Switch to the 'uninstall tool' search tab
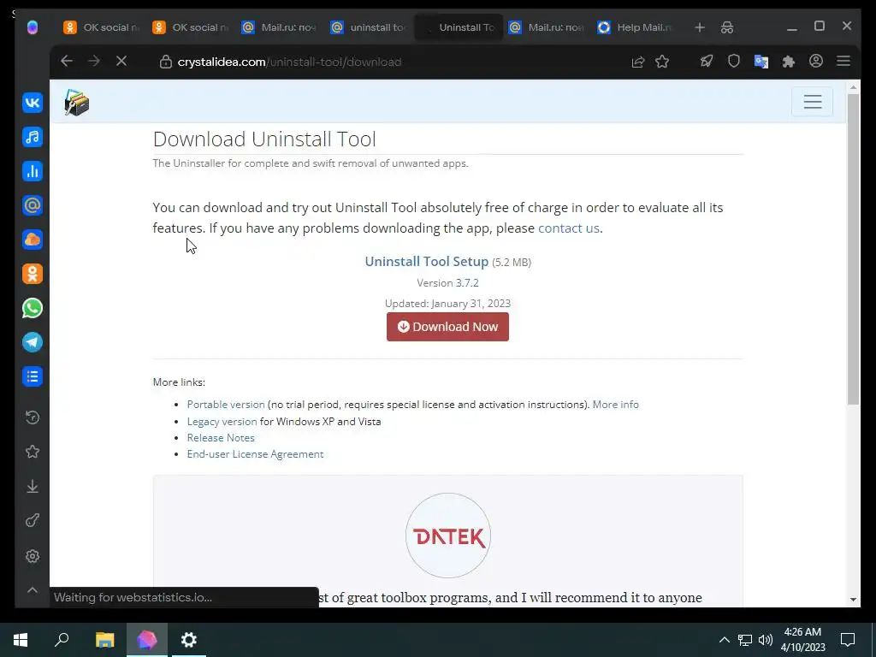This screenshot has width=876, height=657. (x=369, y=27)
